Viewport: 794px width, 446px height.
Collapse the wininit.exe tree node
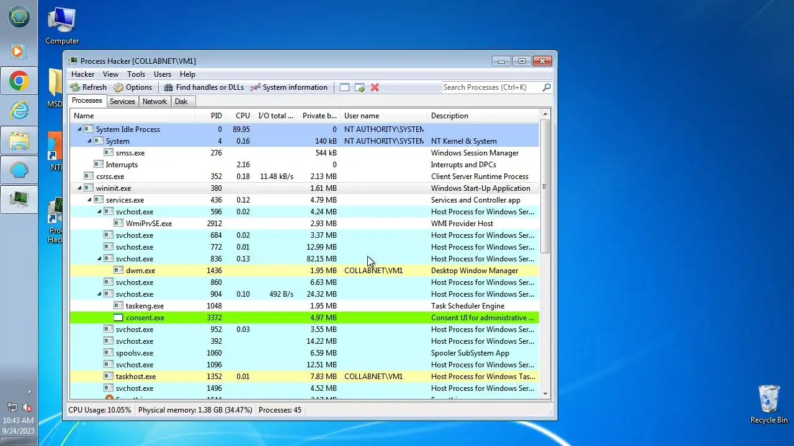pyautogui.click(x=79, y=188)
